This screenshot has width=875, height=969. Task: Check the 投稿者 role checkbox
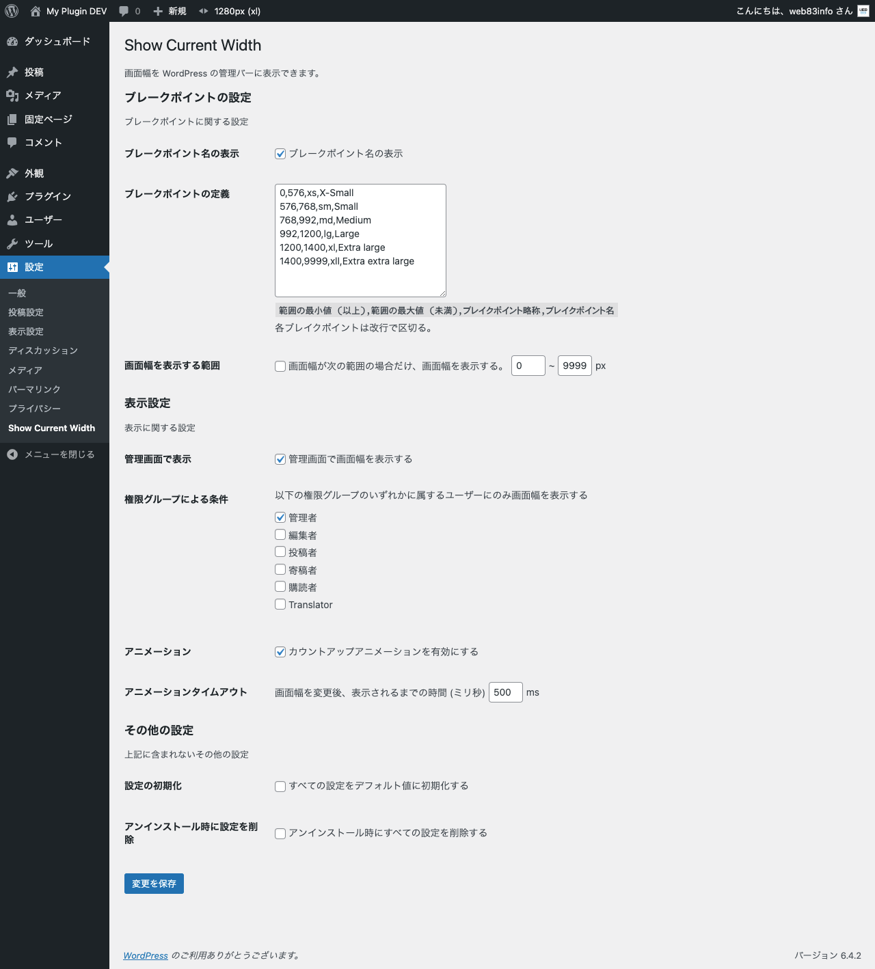[280, 552]
